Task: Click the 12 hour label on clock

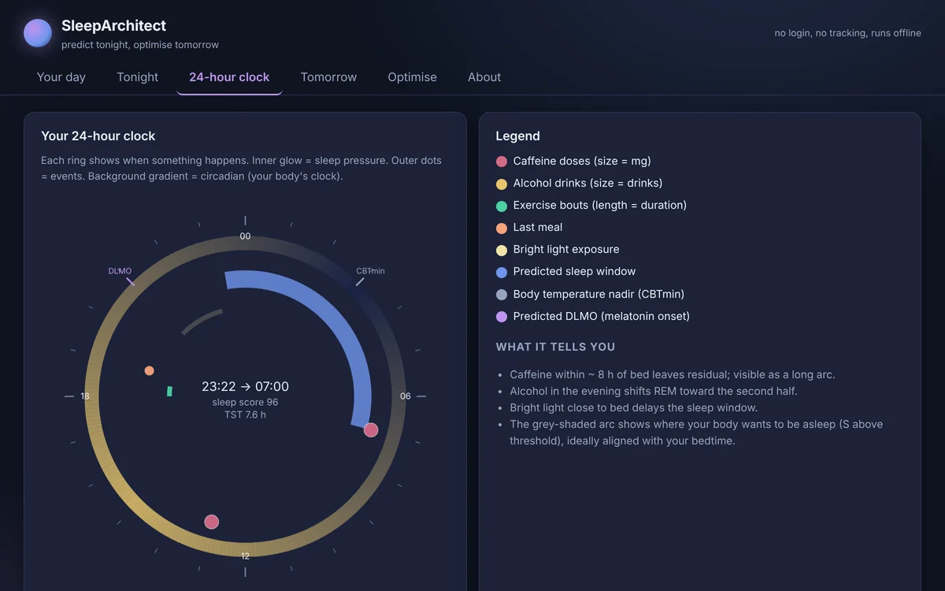Action: point(245,556)
